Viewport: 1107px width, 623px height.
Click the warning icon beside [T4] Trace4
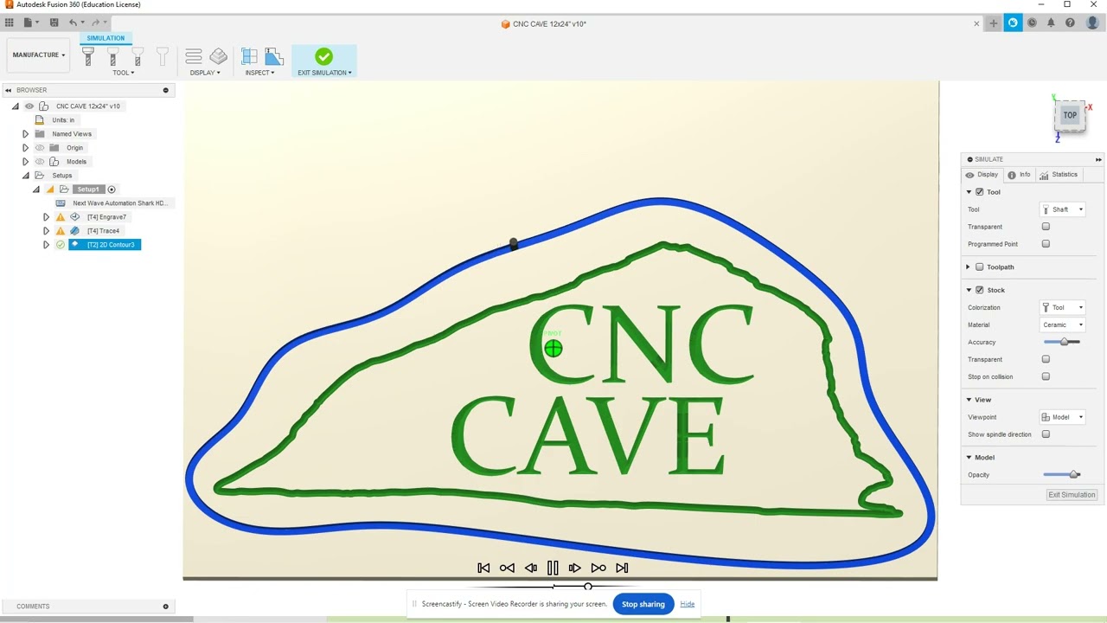coord(61,231)
